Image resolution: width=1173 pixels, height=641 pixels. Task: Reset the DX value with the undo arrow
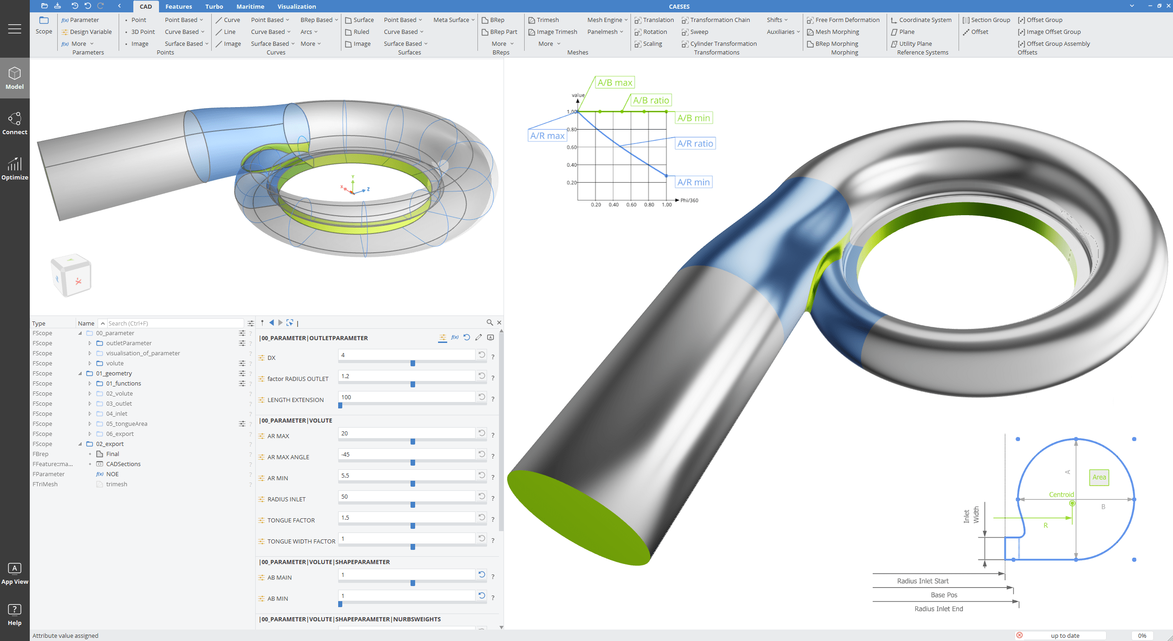click(x=481, y=355)
